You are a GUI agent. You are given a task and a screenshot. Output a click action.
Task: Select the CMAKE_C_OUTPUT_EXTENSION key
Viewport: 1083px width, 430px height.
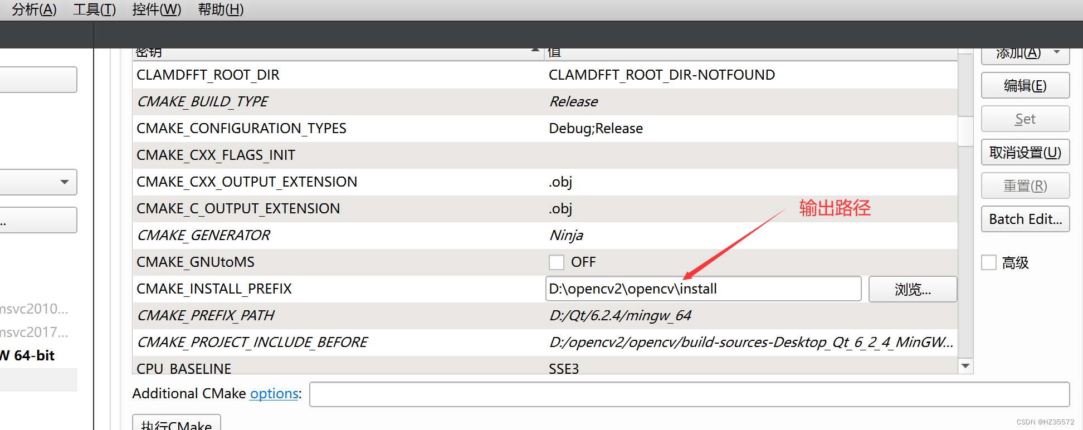[238, 208]
